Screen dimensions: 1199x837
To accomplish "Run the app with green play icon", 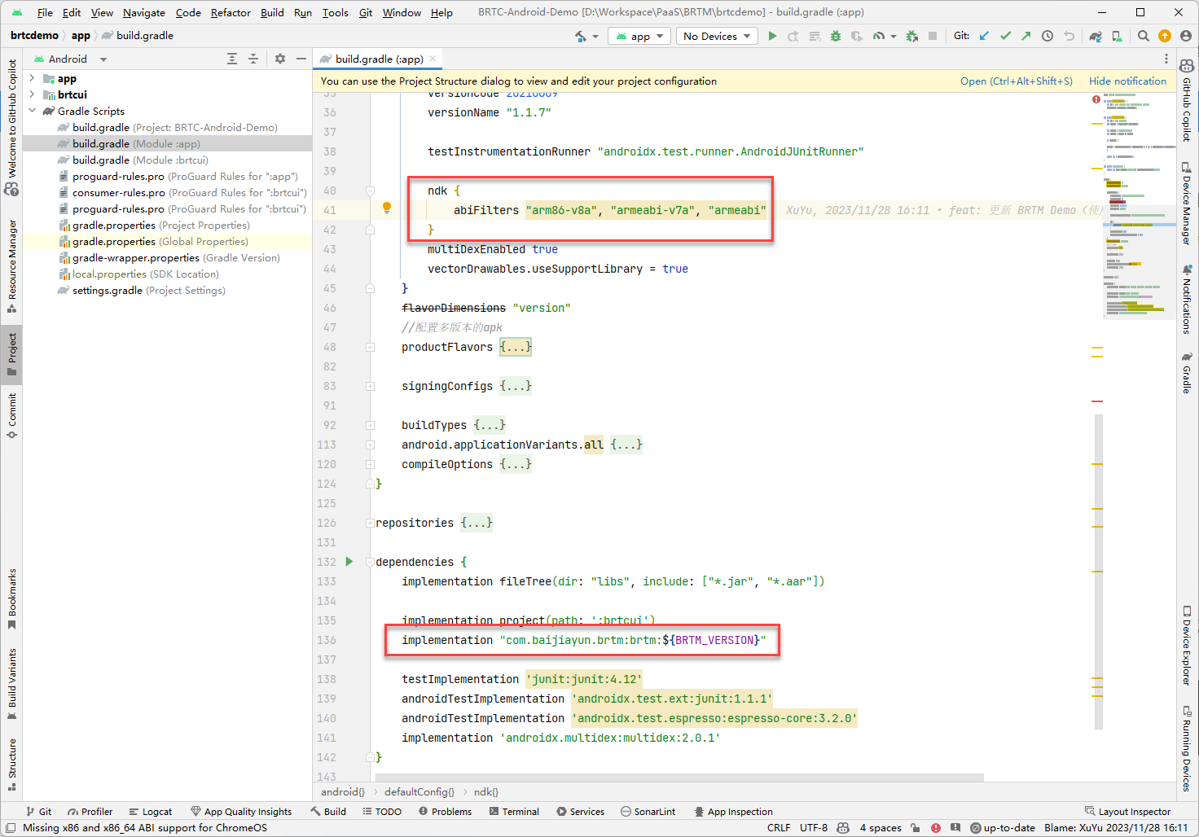I will [772, 36].
